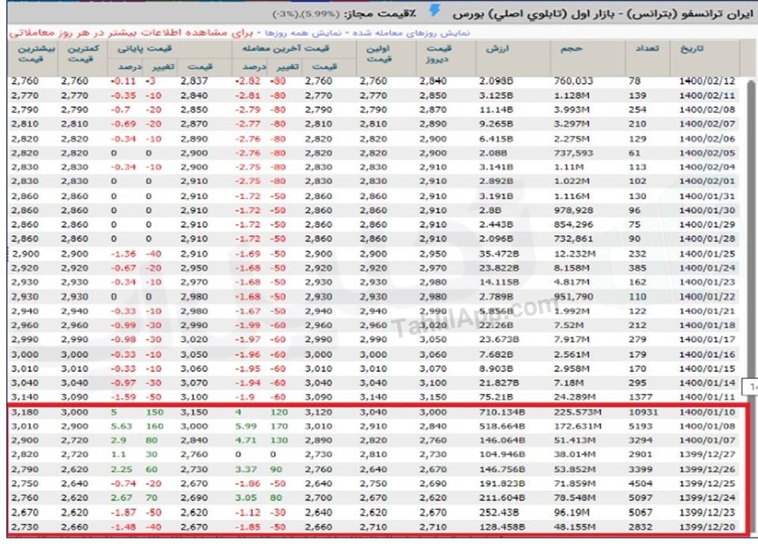Screen dimensions: 758x544
Task: Select the قیمت دیروز column header
Action: 438,54
